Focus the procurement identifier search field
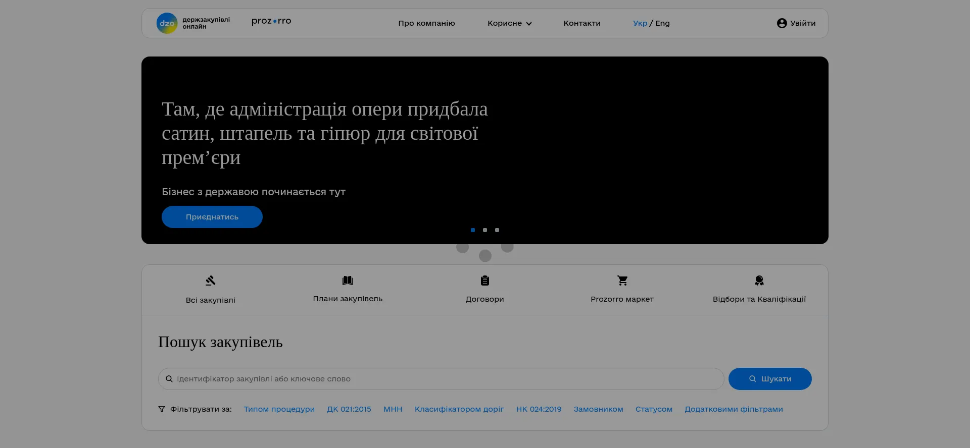 tap(445, 379)
